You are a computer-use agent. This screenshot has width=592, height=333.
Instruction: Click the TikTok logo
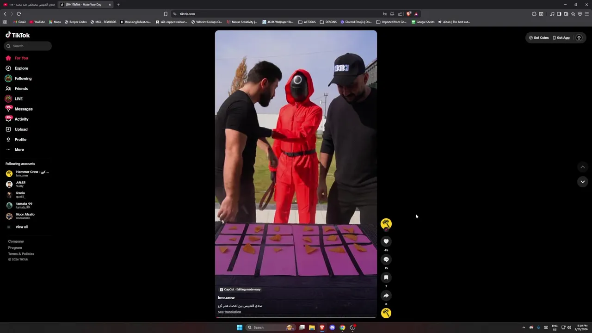[x=18, y=35]
